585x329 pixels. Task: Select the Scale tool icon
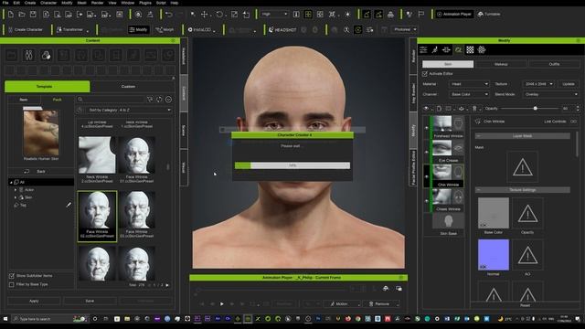234,15
